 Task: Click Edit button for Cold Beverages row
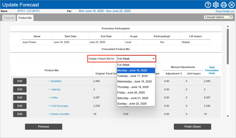tap(20, 106)
